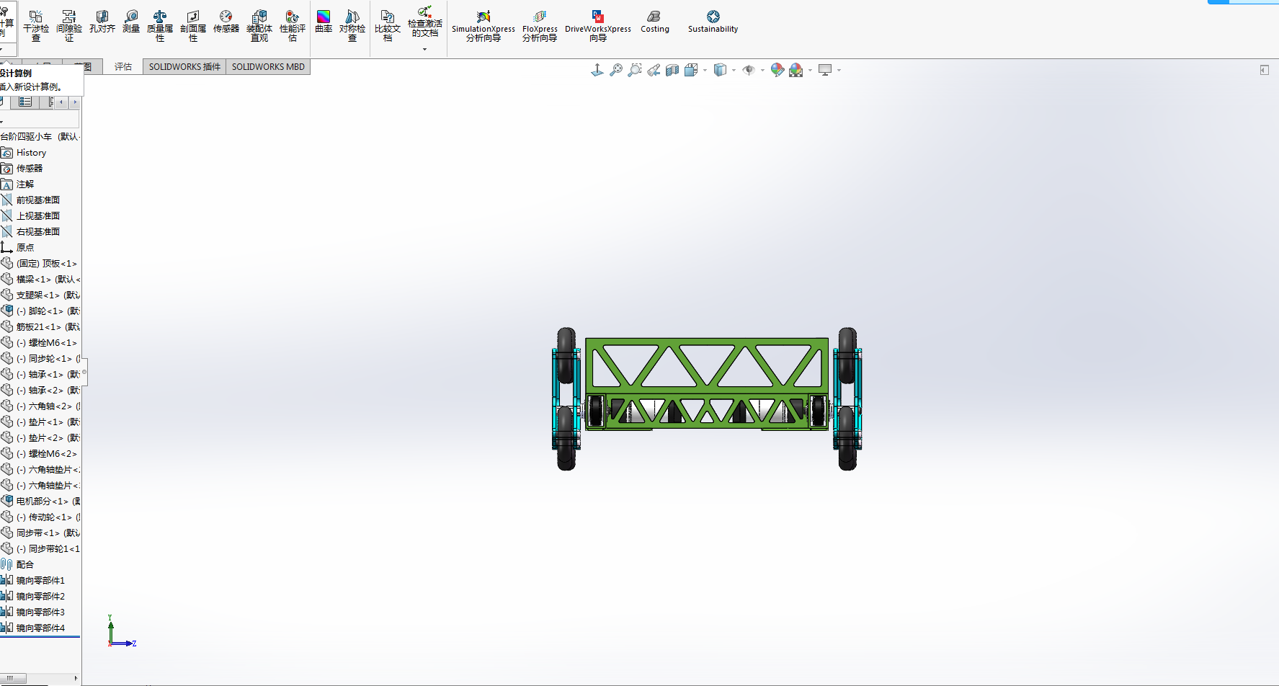Switch to the 评估 tab

pos(123,67)
